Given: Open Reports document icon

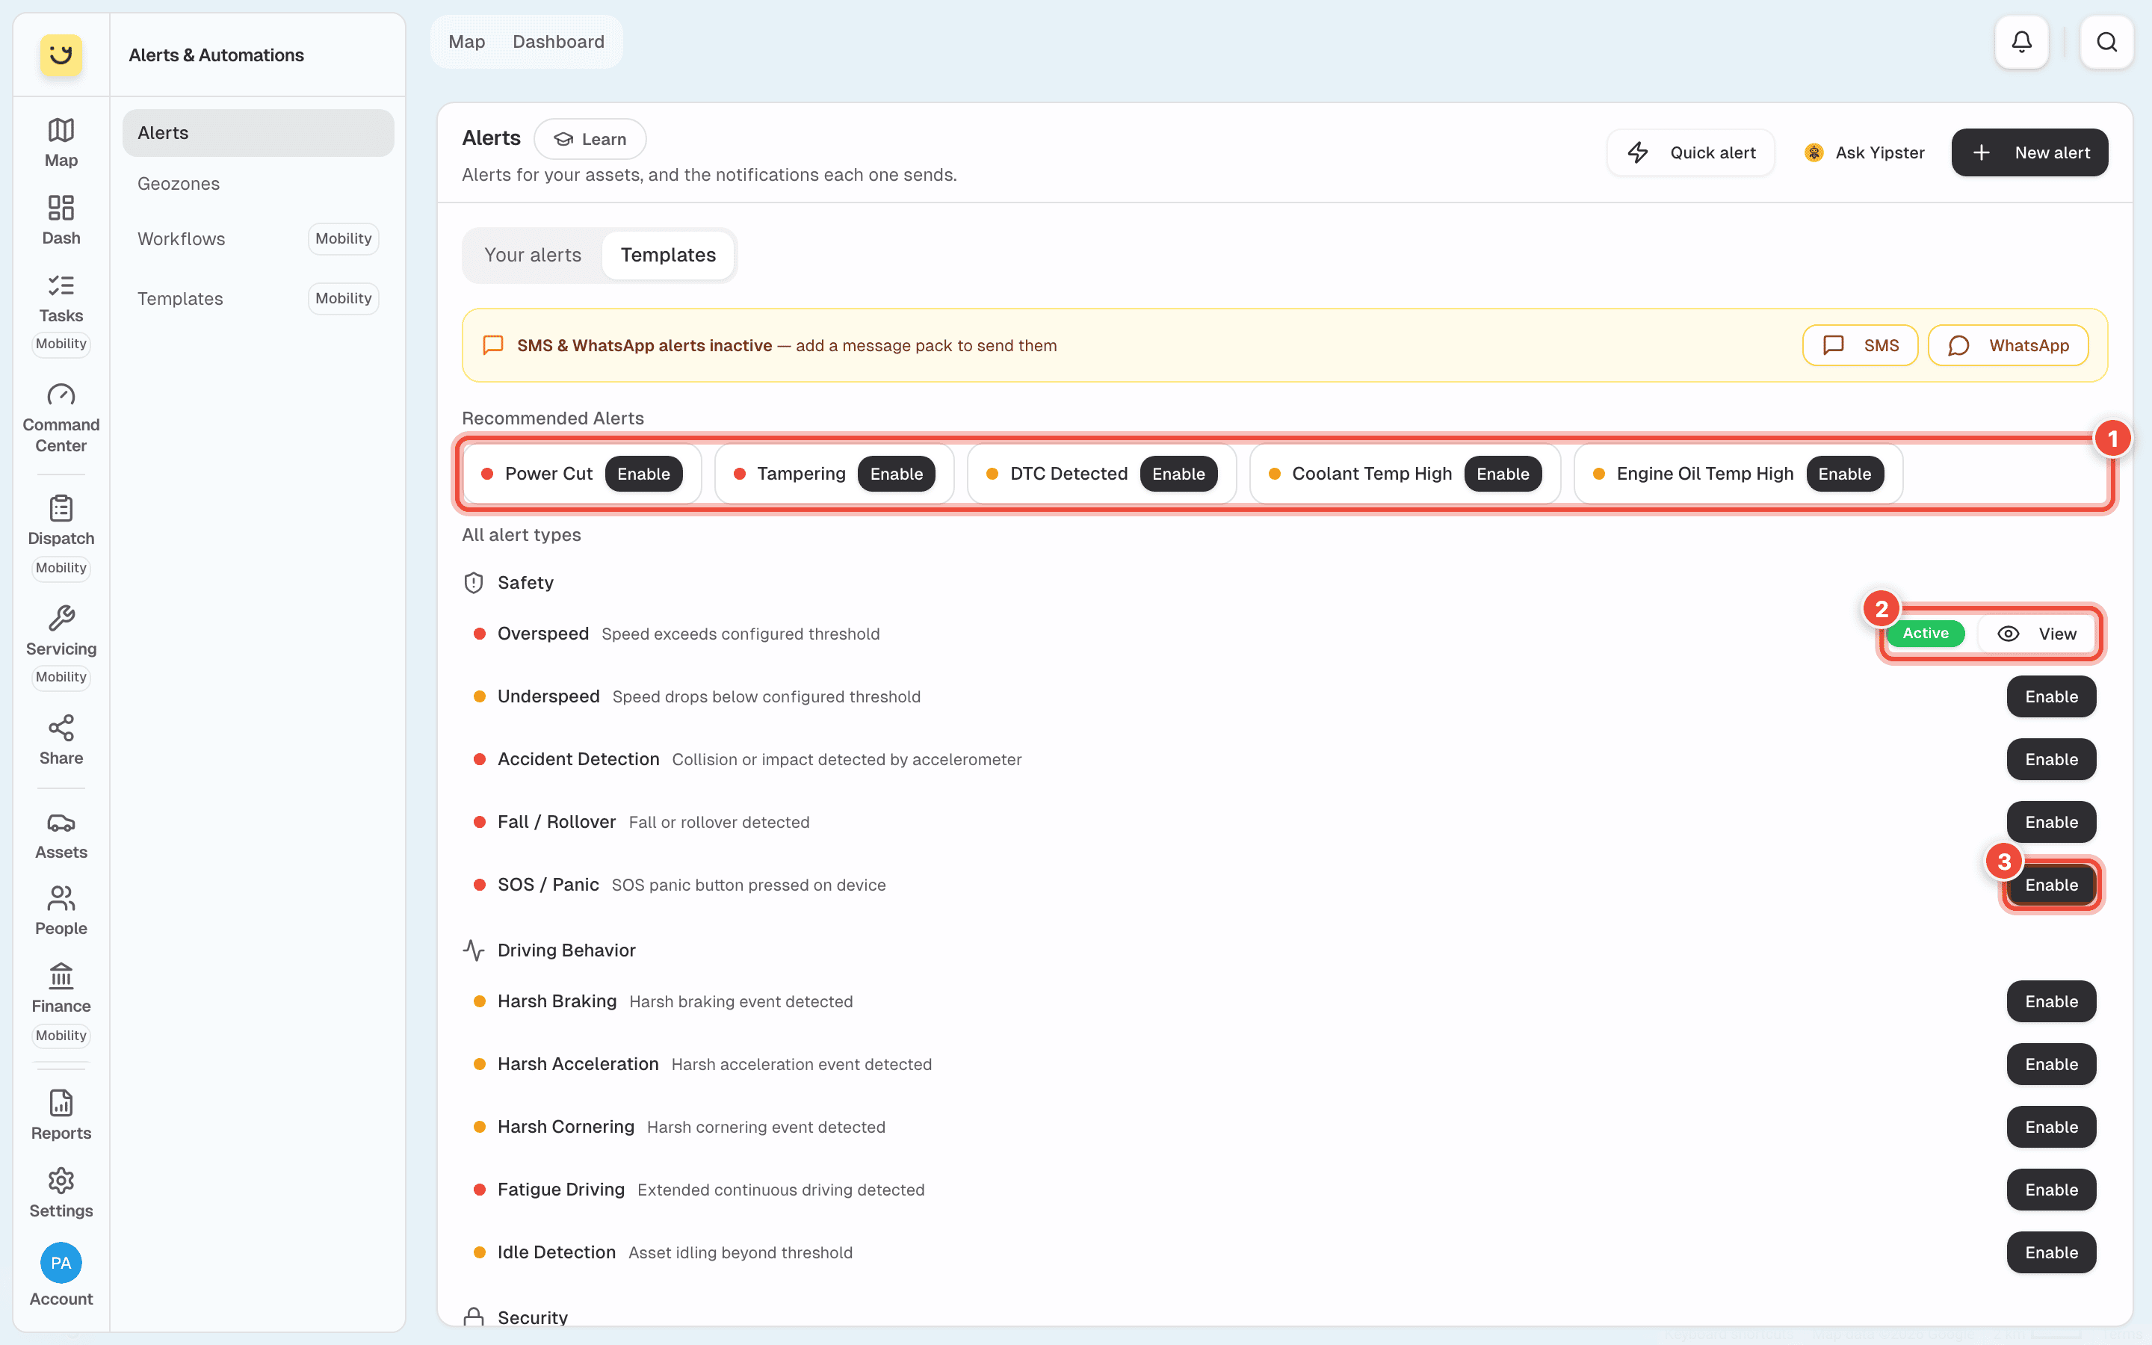Looking at the screenshot, I should (x=61, y=1116).
